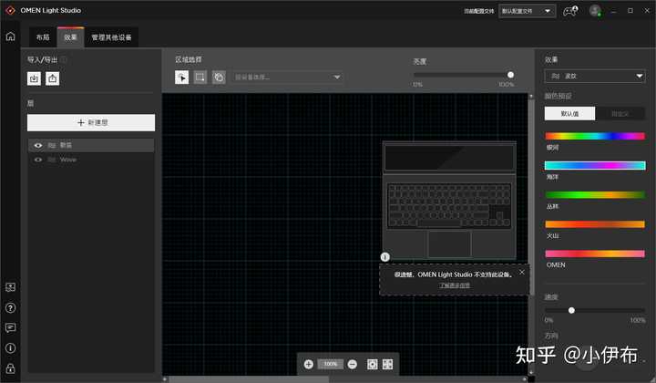Select the pointer region selection tool
The image size is (656, 383).
[181, 77]
